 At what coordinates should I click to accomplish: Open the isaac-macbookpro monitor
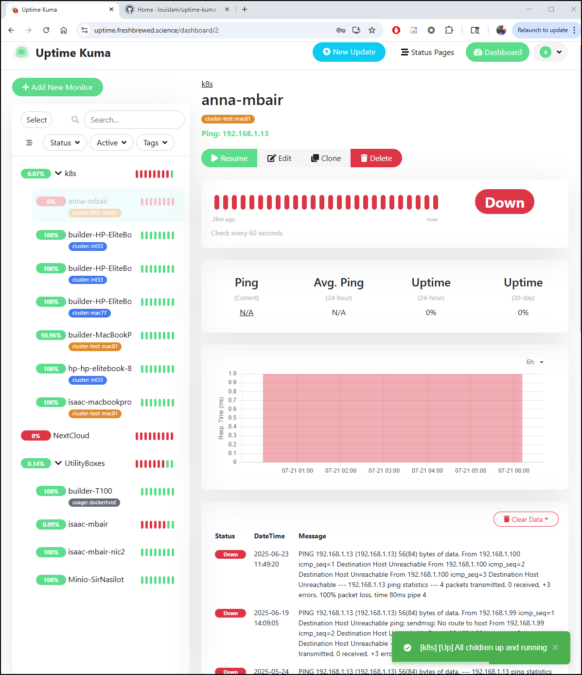(108, 407)
